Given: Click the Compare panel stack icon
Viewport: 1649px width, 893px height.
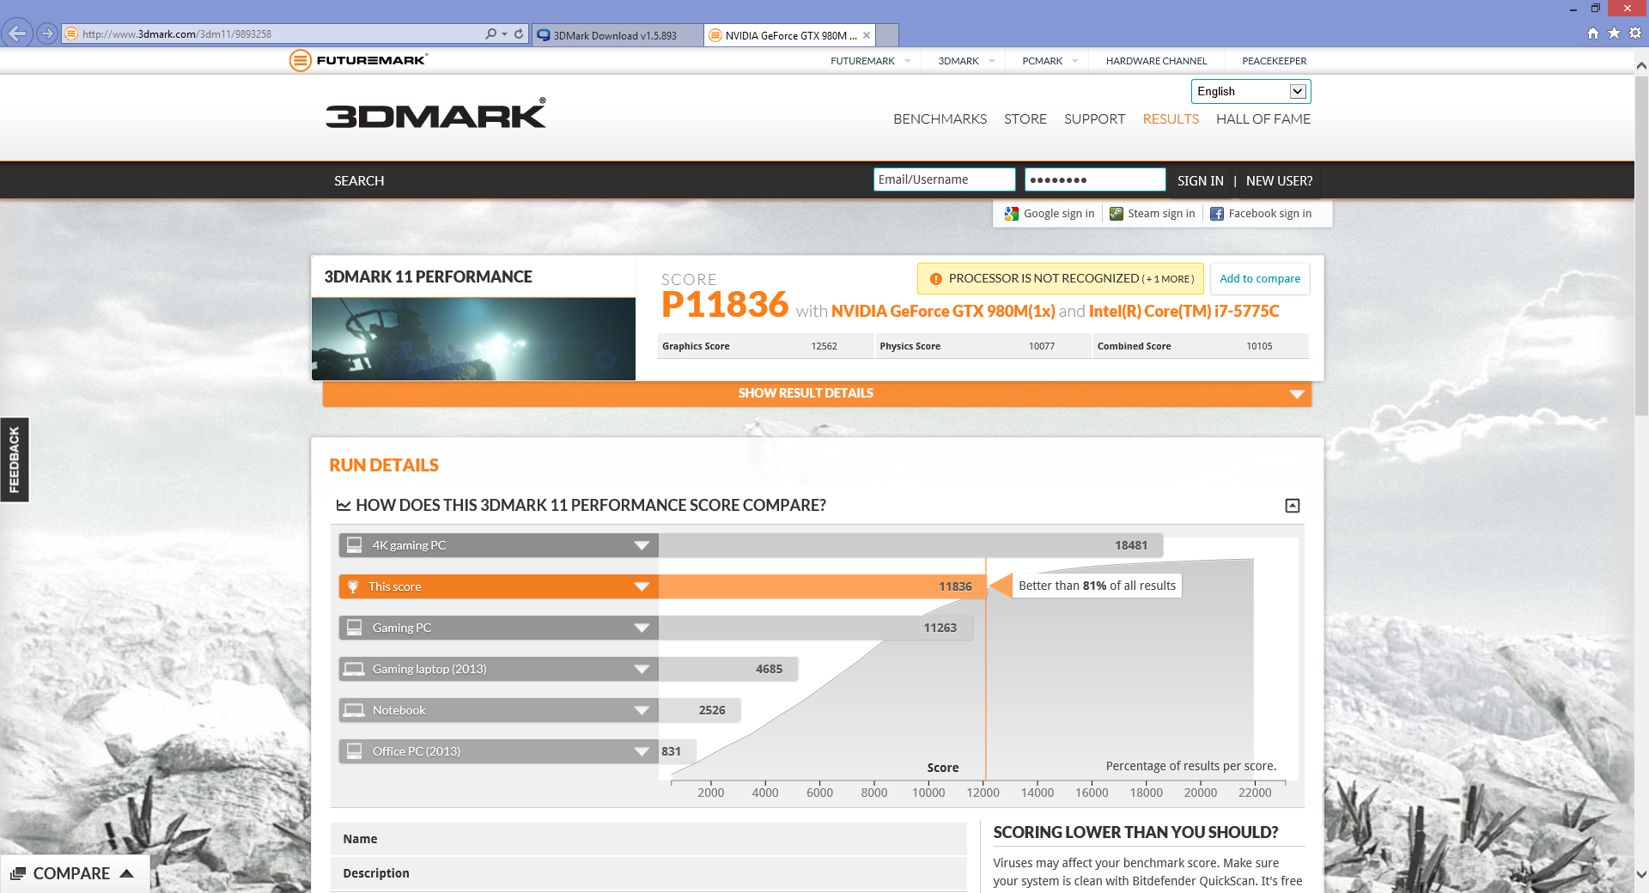Looking at the screenshot, I should click(x=18, y=873).
